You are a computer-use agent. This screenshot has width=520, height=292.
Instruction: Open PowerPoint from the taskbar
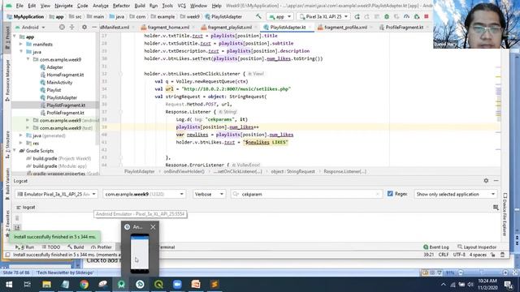click(196, 285)
